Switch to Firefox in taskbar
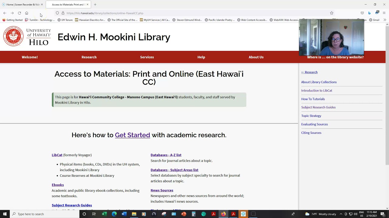The width and height of the screenshot is (389, 218). 223,214
